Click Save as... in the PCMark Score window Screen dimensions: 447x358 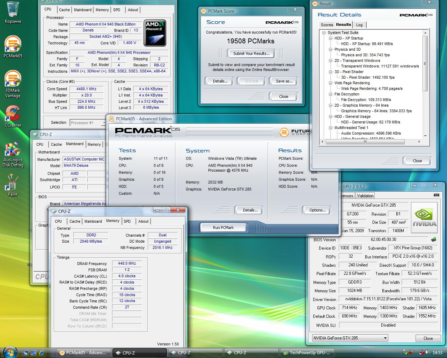284,81
